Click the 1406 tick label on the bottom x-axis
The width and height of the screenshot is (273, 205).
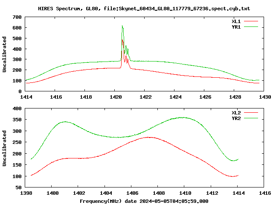click(x=132, y=193)
